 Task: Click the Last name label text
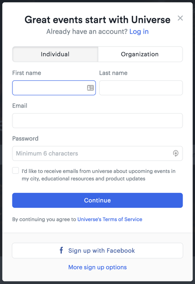click(113, 73)
